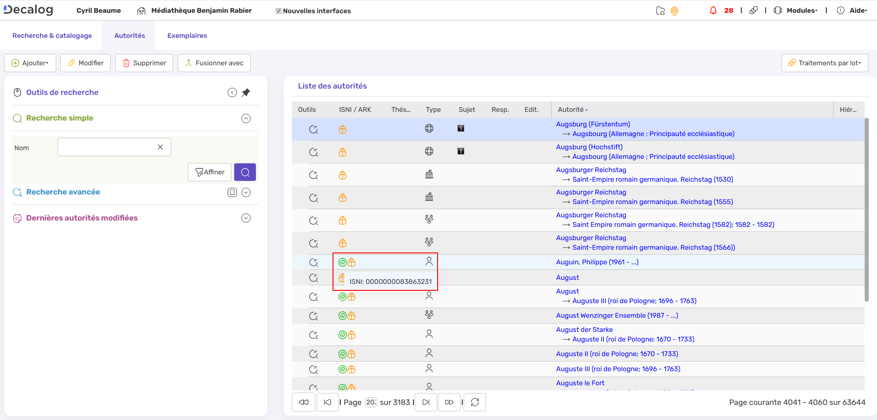Click the Nom search input field
Viewport: 877px width, 420px height.
107,147
